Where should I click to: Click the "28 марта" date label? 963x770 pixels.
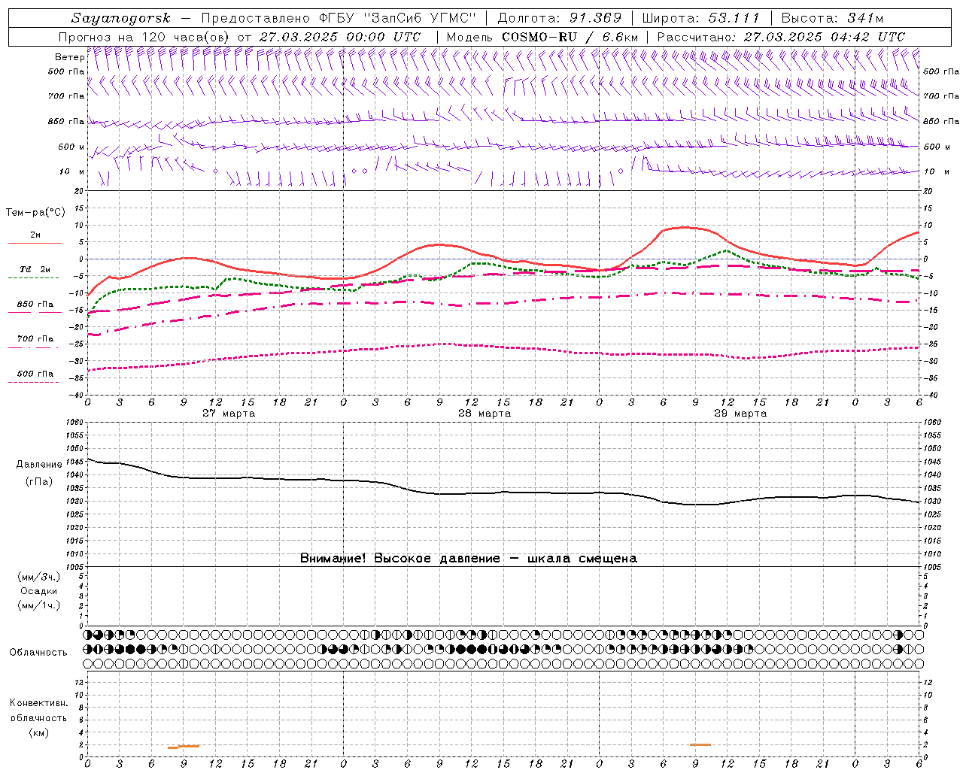[485, 414]
